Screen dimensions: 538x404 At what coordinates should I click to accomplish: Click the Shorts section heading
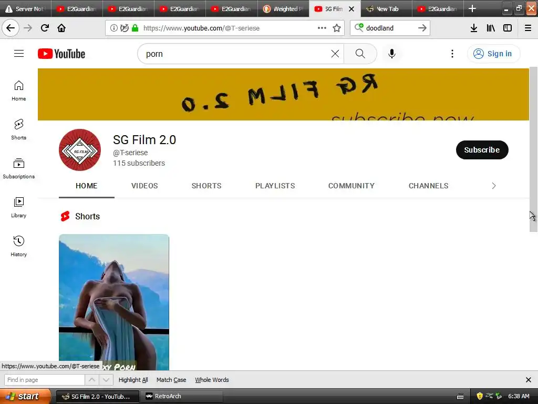tap(87, 216)
